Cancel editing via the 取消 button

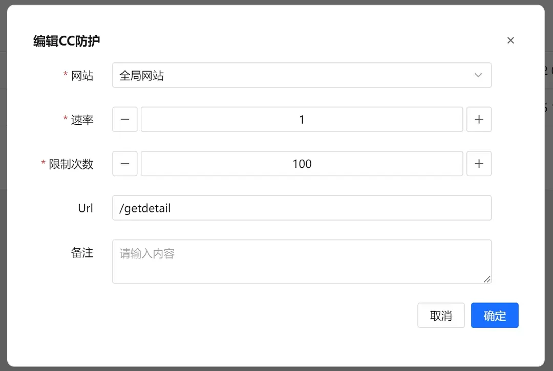(x=441, y=315)
